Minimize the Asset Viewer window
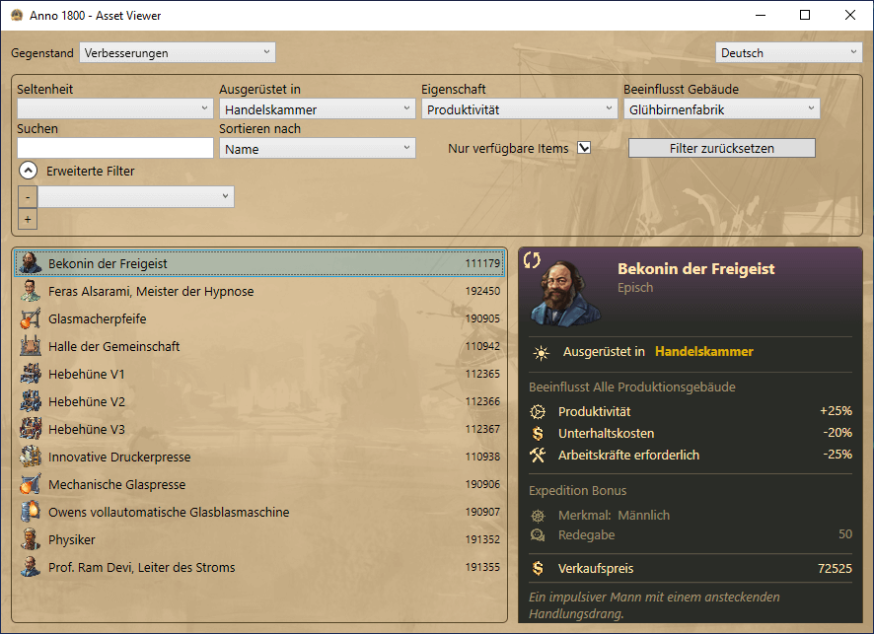The image size is (874, 634). coord(761,15)
